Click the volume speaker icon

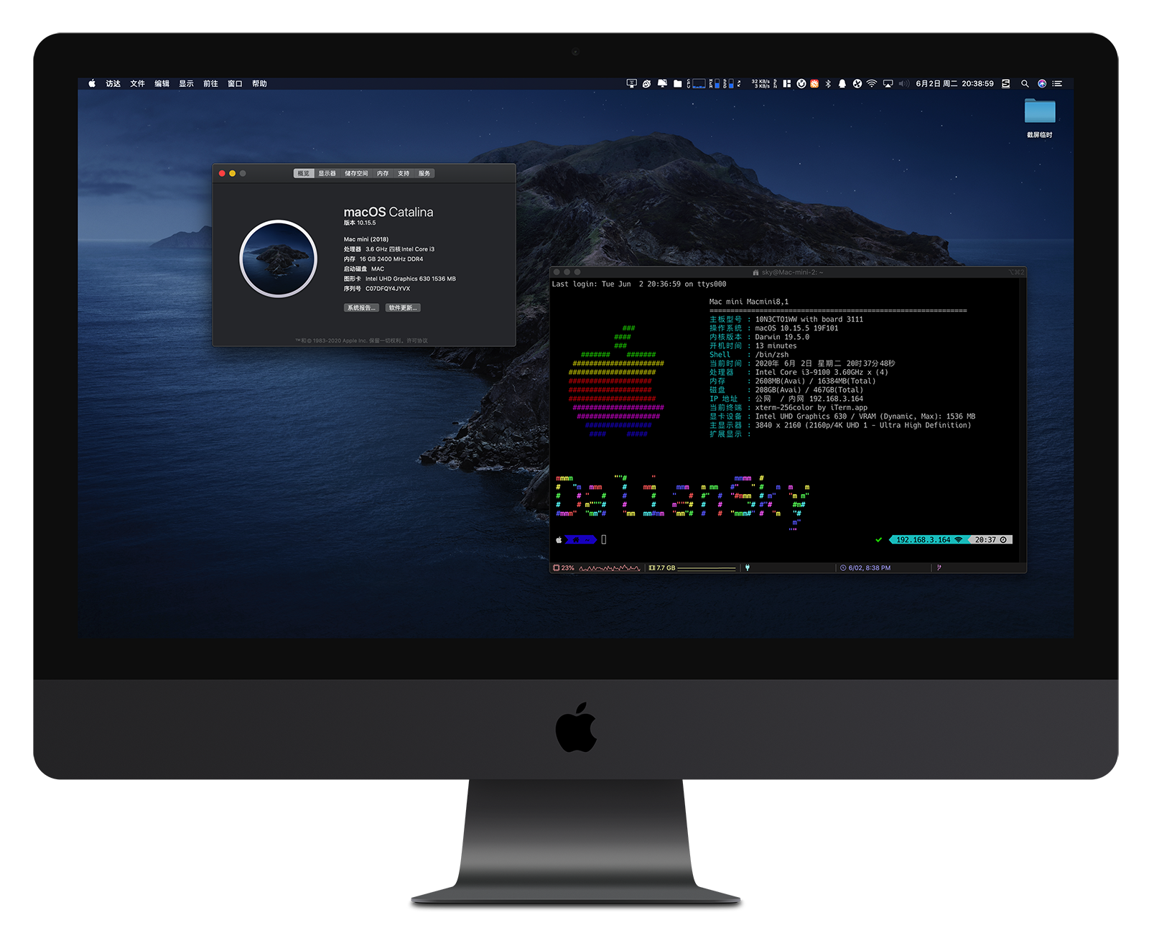click(903, 84)
